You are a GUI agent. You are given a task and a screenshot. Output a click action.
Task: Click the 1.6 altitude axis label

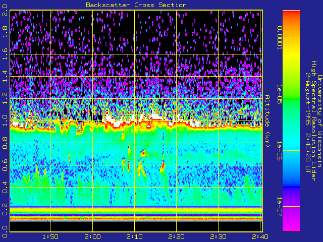click(5, 54)
